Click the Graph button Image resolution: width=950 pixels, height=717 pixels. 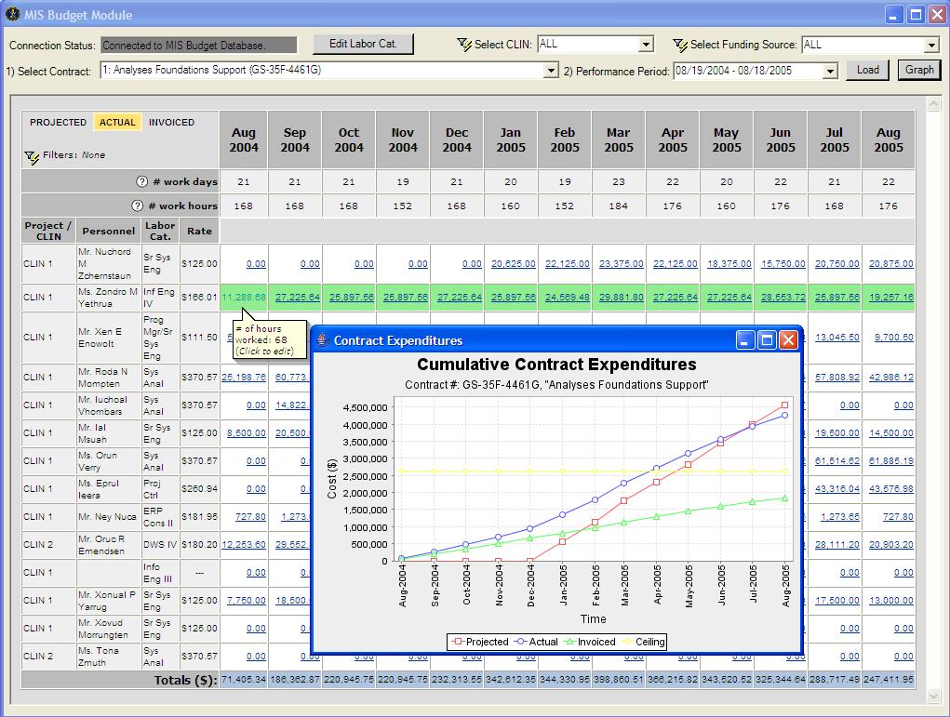click(919, 70)
